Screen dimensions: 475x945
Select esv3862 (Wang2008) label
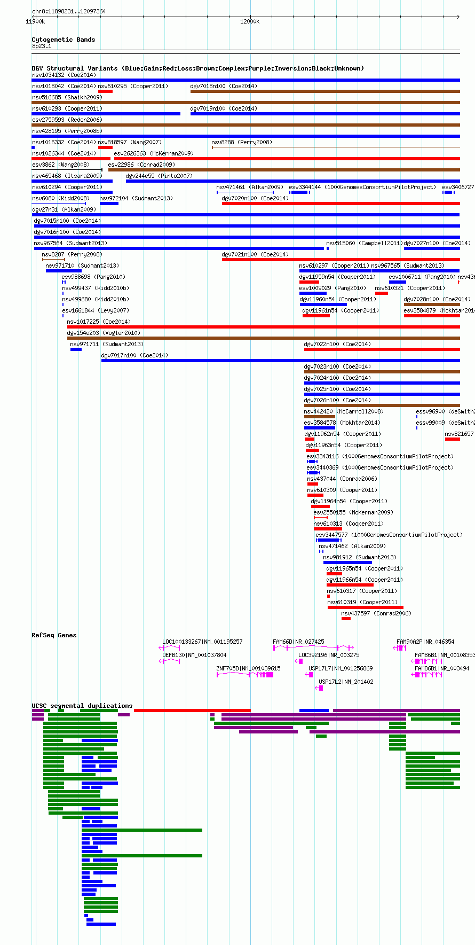coord(61,165)
